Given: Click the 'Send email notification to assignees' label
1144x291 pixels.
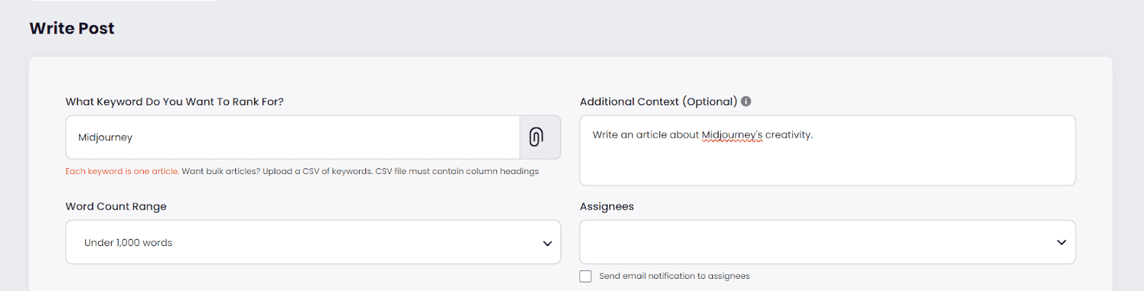Looking at the screenshot, I should 674,276.
